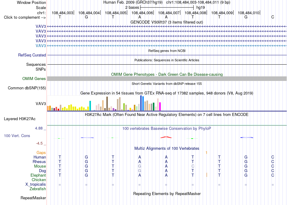Click the 'Mouse' species label

tap(40, 166)
